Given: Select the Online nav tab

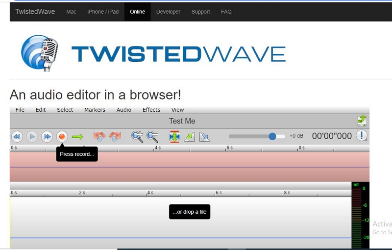Looking at the screenshot, I should click(138, 12).
